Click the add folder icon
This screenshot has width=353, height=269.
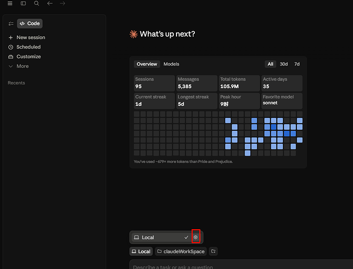[213, 251]
